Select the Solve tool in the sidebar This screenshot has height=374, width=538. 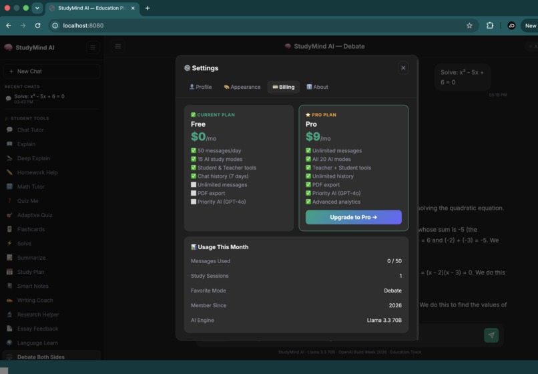click(51, 244)
